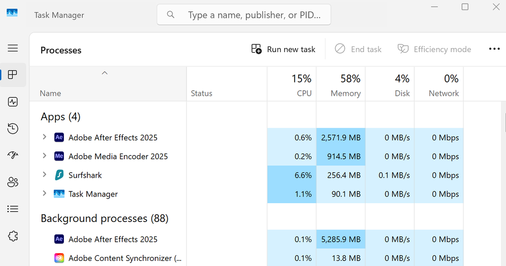Select the Task Manager process row
This screenshot has height=266, width=506.
click(x=246, y=194)
